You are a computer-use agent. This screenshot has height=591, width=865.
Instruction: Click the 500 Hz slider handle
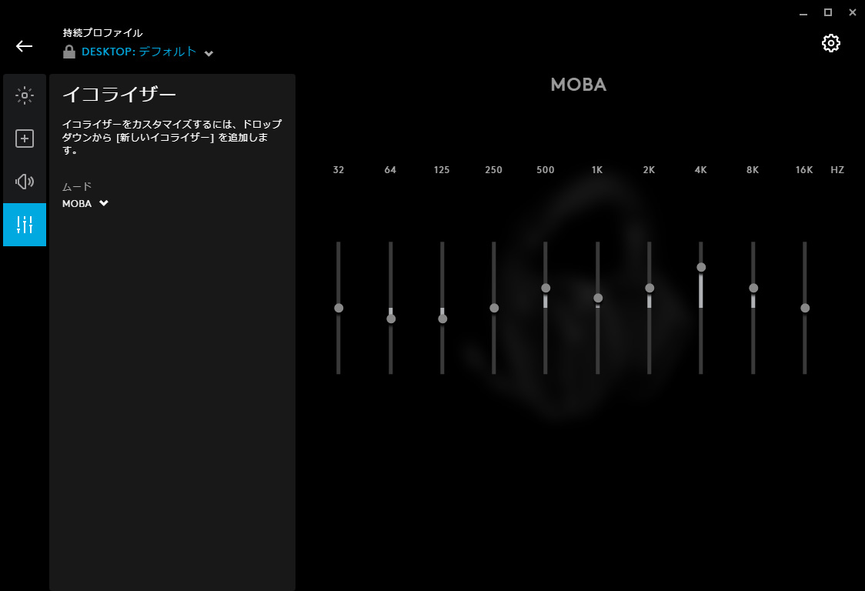pos(546,288)
